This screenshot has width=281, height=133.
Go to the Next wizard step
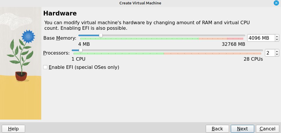pyautogui.click(x=242, y=129)
